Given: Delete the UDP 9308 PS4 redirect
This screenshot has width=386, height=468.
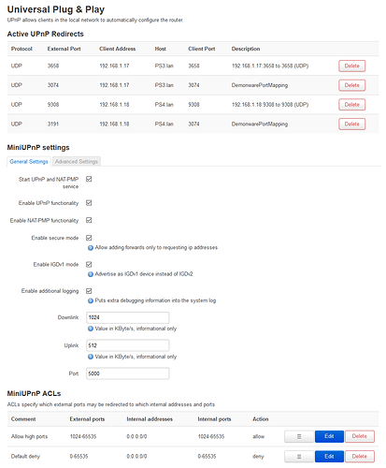Looking at the screenshot, I should pos(351,105).
